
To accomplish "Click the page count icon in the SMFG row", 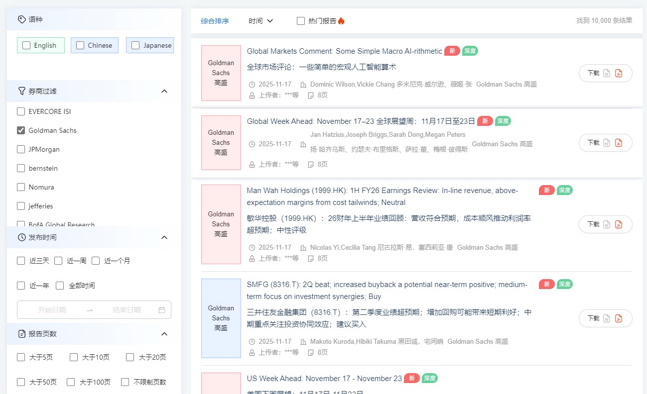I will coord(311,352).
